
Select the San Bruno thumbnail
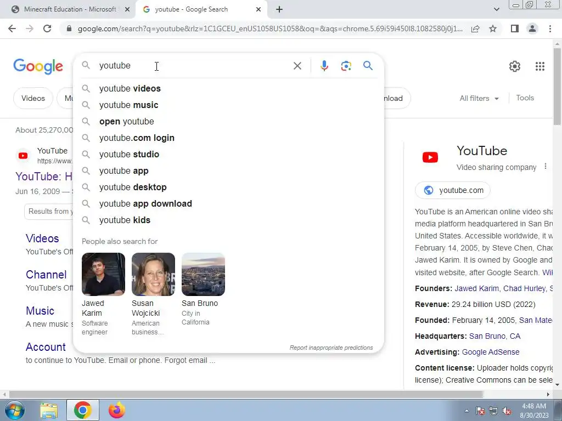pos(203,274)
